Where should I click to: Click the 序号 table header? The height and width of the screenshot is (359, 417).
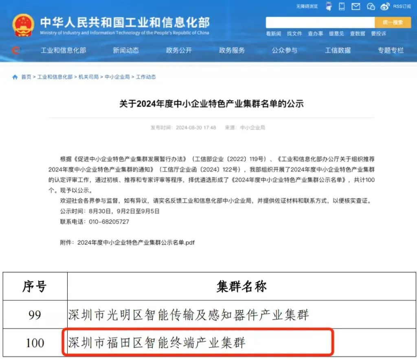(35, 287)
